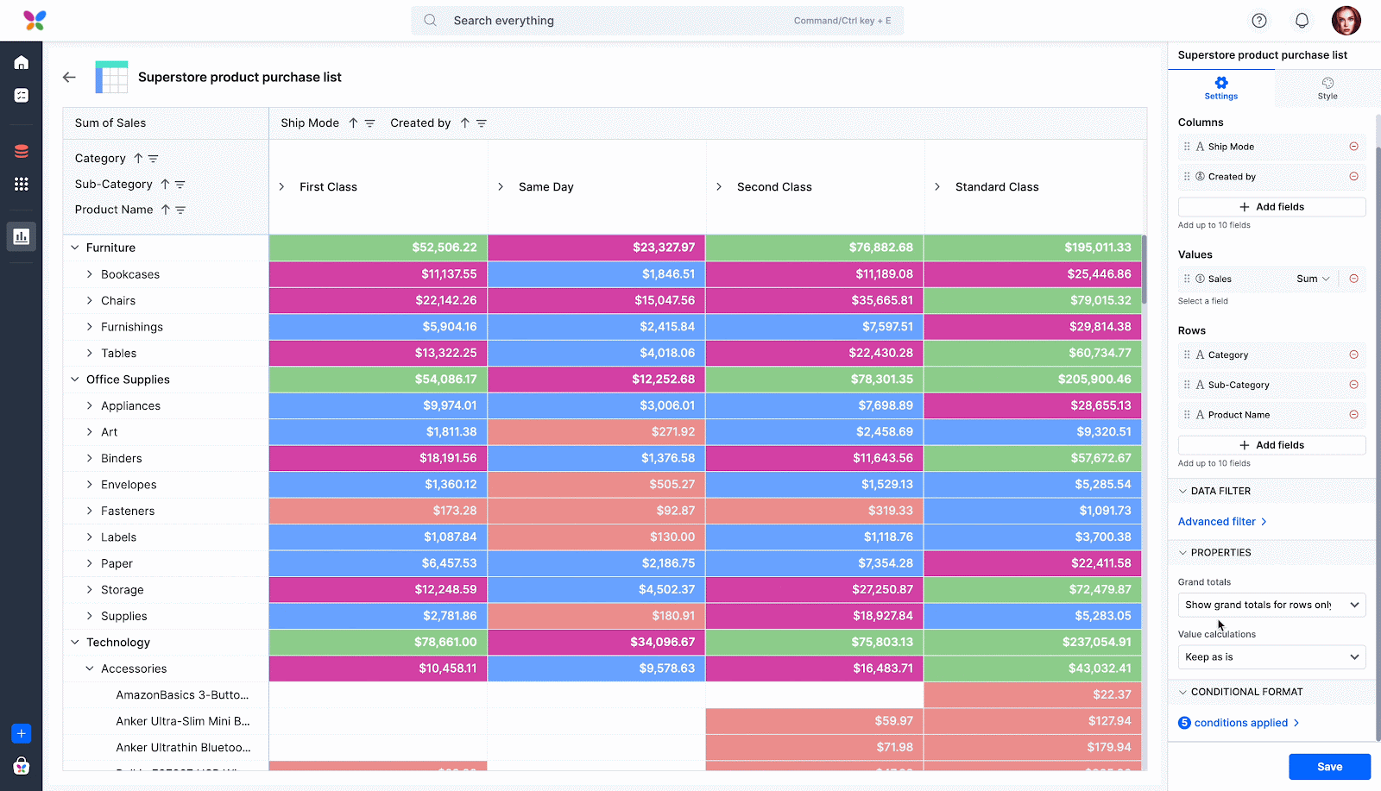Expand the Standard Class column
The height and width of the screenshot is (791, 1381).
tap(937, 186)
